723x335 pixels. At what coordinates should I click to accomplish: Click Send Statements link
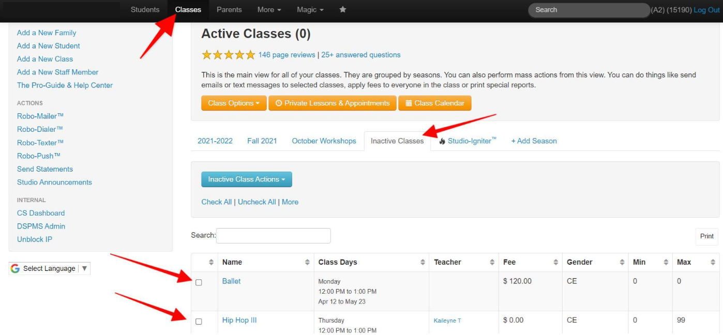pyautogui.click(x=45, y=169)
